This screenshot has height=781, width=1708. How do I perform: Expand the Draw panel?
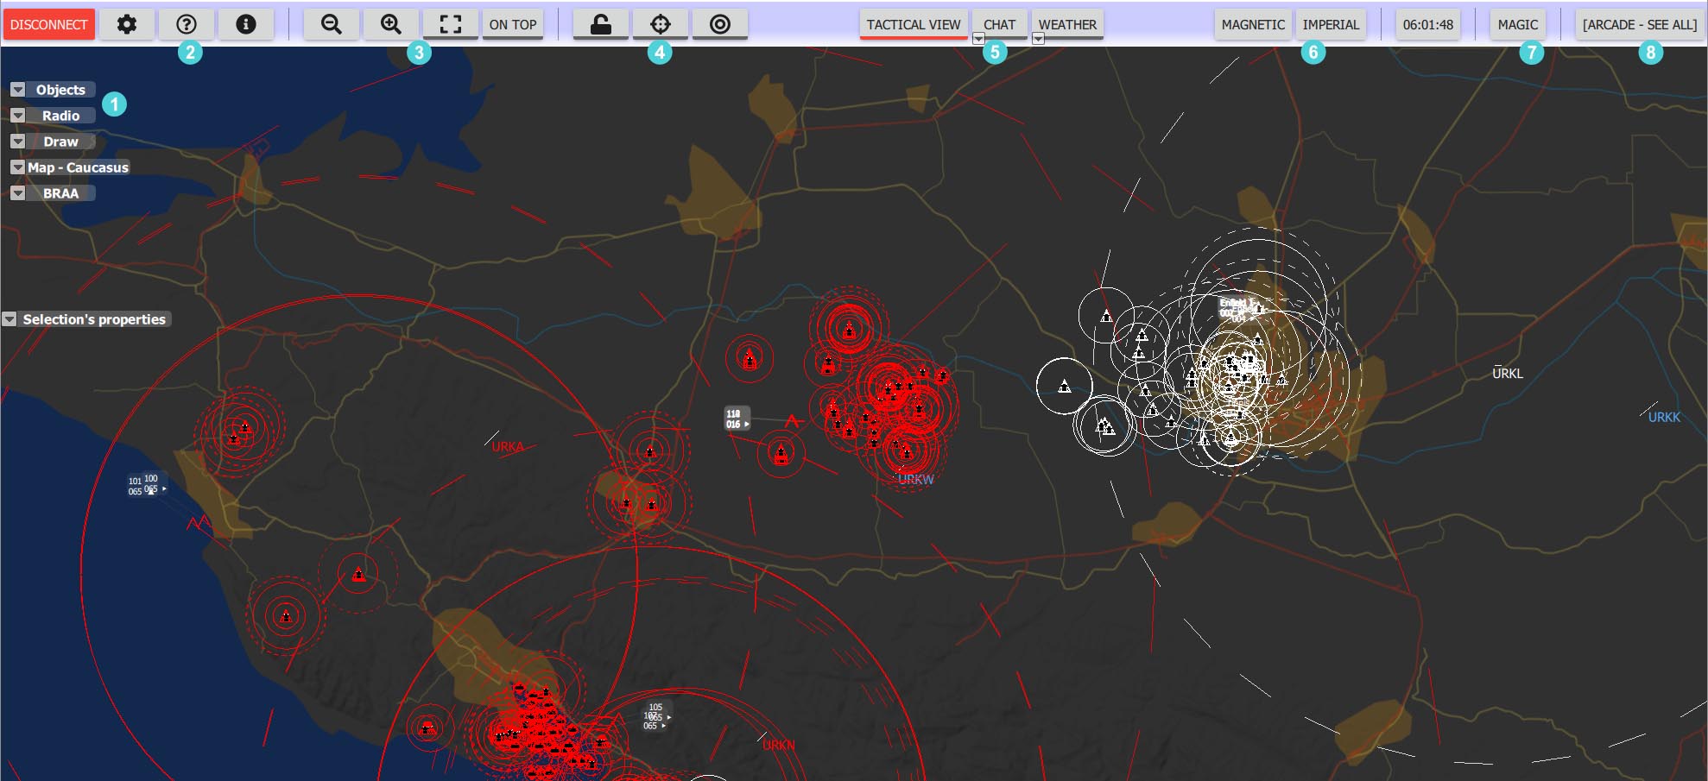17,142
